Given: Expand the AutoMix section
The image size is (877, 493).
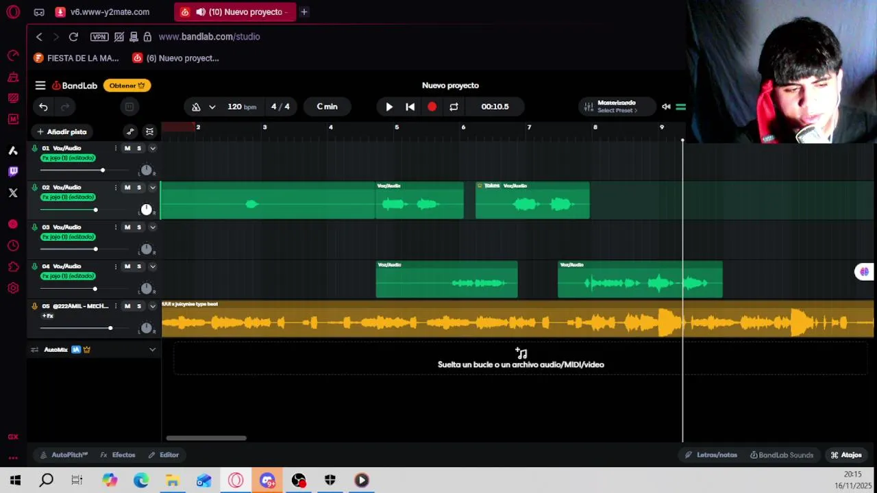Looking at the screenshot, I should 152,349.
